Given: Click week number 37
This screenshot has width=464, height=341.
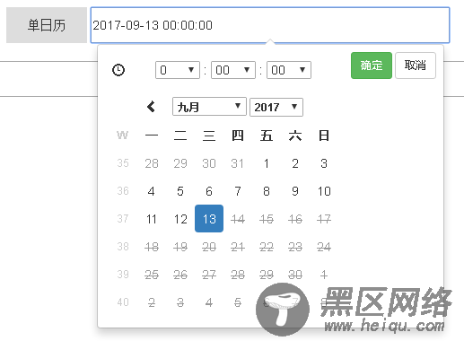Looking at the screenshot, I should pyautogui.click(x=123, y=219).
